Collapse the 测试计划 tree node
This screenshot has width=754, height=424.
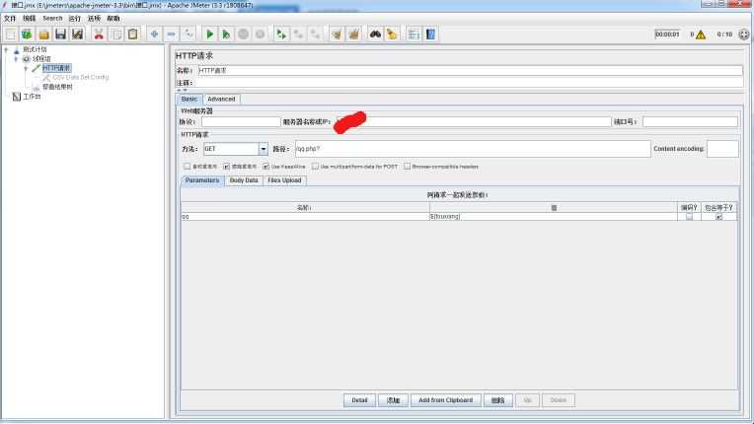[6, 49]
